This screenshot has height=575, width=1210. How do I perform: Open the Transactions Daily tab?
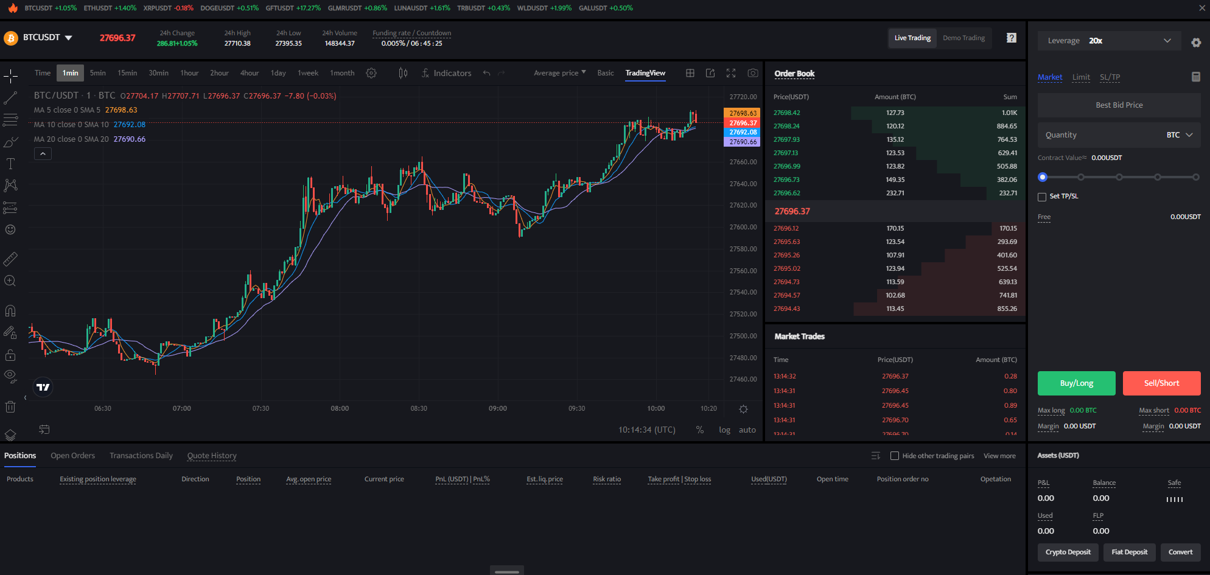(x=141, y=456)
